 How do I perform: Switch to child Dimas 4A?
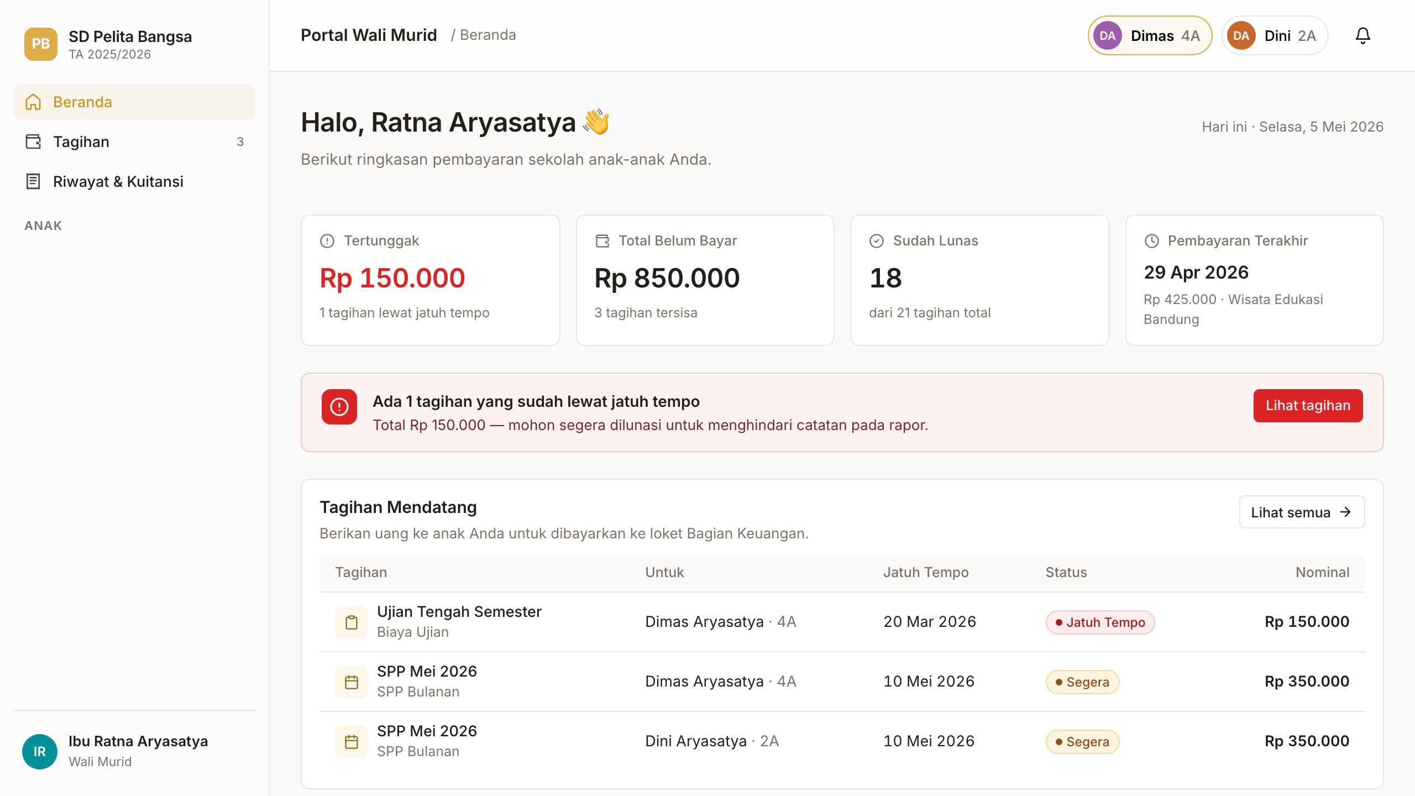[1150, 35]
